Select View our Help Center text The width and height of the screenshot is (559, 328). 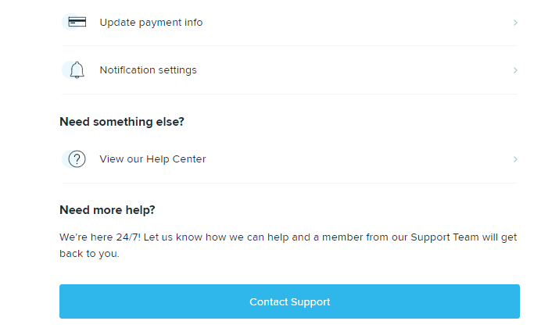[x=152, y=159]
